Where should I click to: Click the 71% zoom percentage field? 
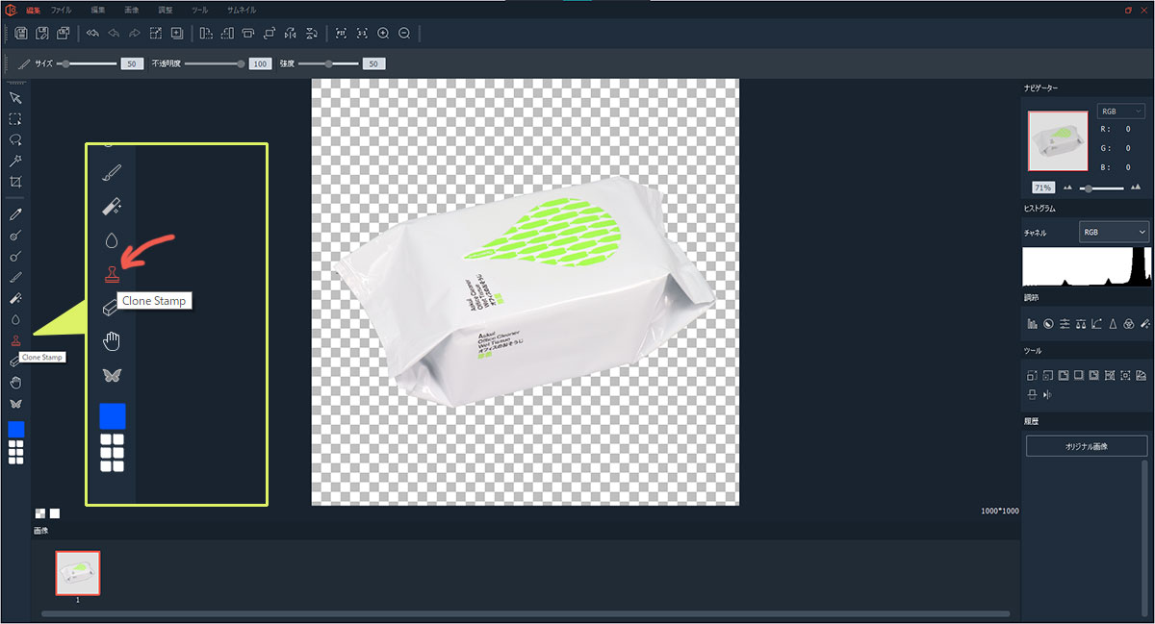point(1041,187)
